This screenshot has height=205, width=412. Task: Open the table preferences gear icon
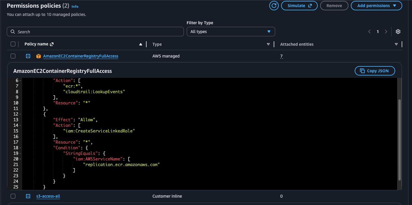398,32
